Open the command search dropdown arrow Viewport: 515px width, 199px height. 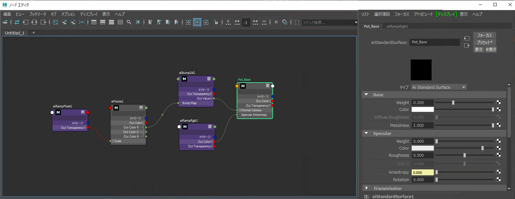tap(356, 22)
